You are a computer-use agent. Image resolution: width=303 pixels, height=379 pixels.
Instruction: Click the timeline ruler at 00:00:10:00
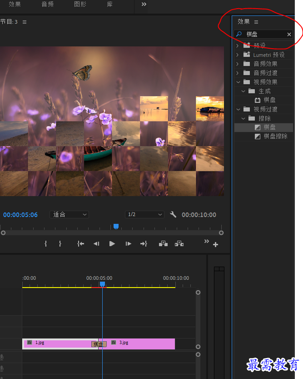[176, 278]
